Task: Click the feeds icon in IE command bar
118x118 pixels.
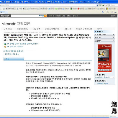Action: 108,12
